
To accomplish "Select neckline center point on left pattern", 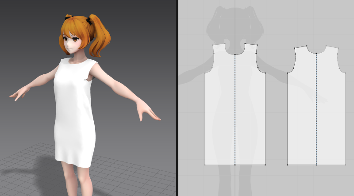I will point(235,55).
